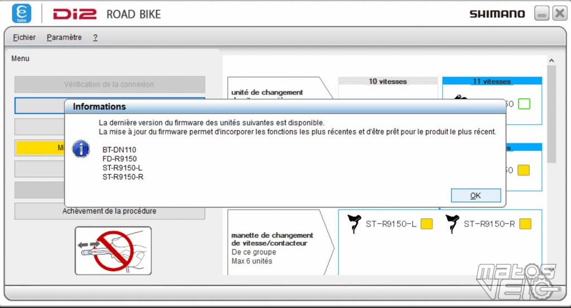
Task: Click the blue information icon in dialog
Action: (x=81, y=149)
